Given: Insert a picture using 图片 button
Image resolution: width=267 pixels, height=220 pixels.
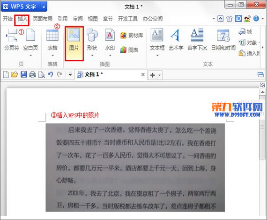Looking at the screenshot, I should click(74, 43).
